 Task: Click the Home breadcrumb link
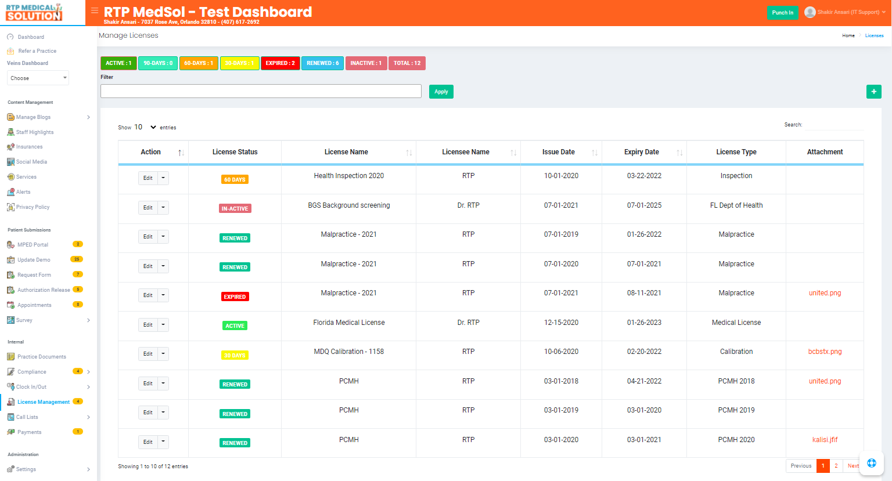click(x=848, y=35)
